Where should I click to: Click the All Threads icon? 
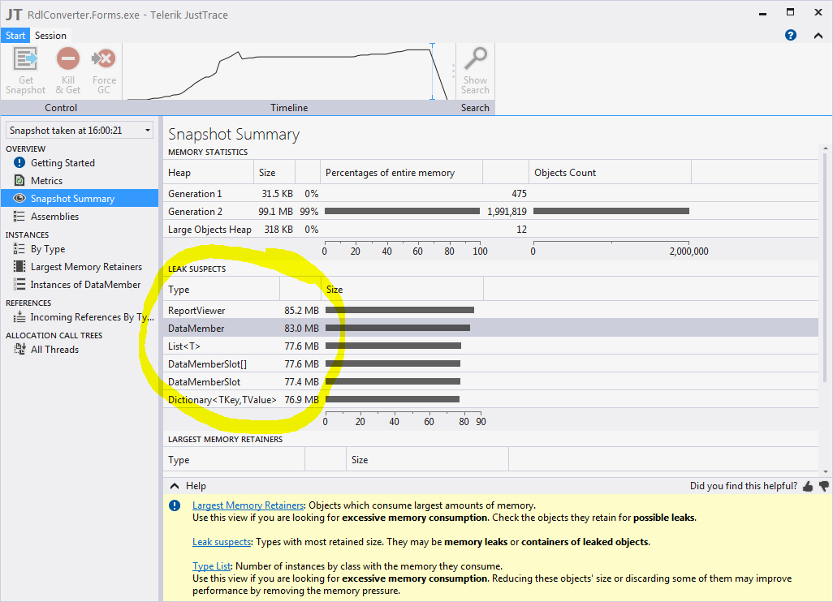tap(19, 350)
